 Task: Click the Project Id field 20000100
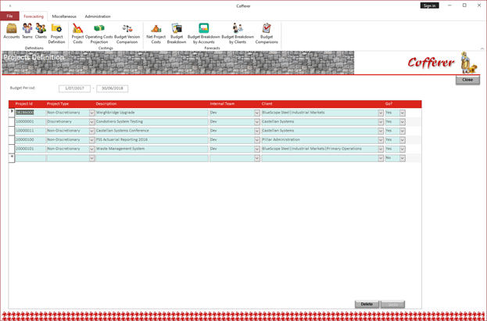pyautogui.click(x=30, y=140)
